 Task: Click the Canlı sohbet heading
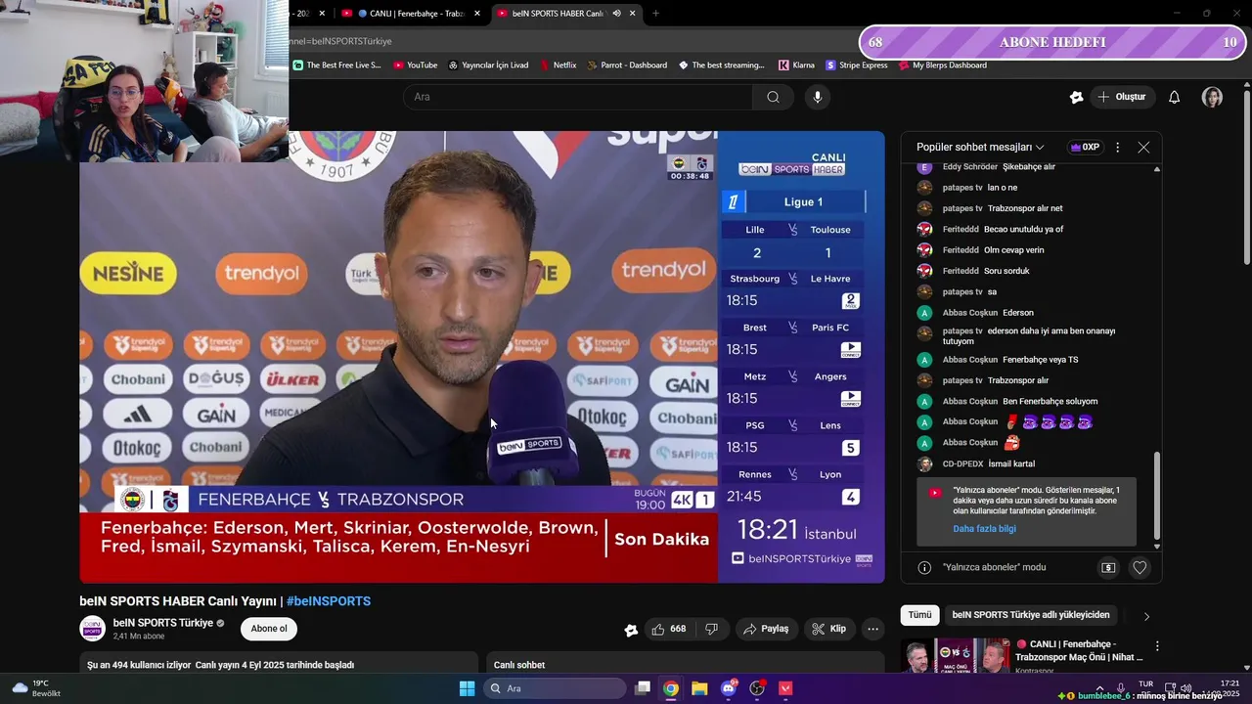tap(519, 665)
